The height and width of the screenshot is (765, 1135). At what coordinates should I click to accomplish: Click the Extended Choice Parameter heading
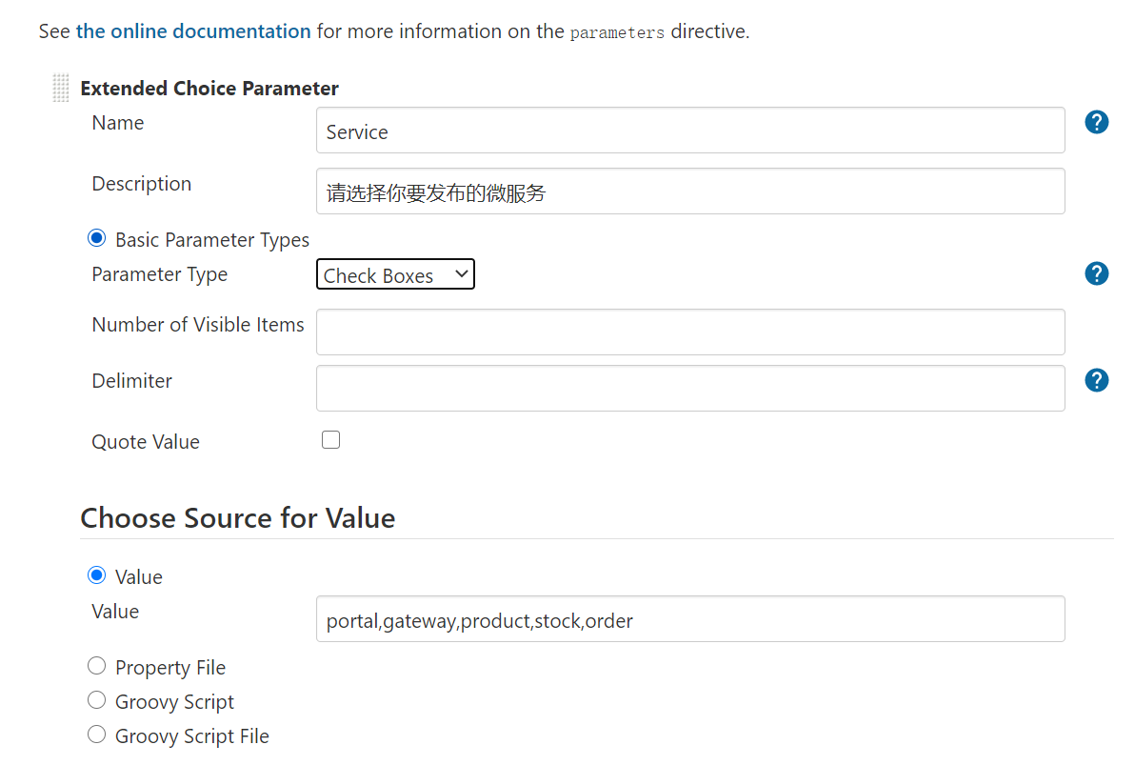point(209,89)
